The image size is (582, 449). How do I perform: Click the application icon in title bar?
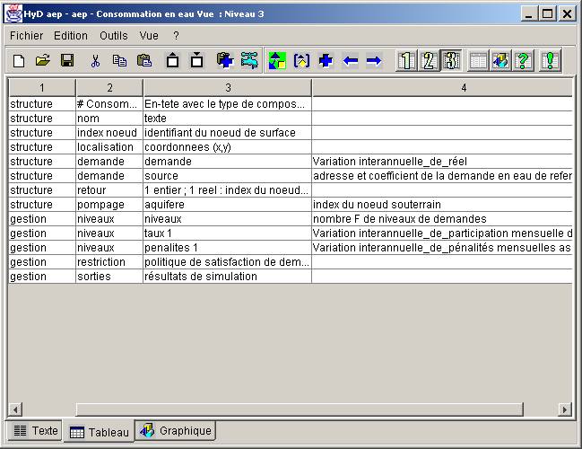point(13,14)
